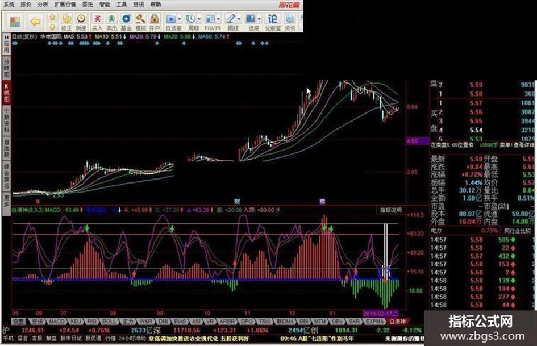Open 自选股 sidebar tab

(x=6, y=149)
